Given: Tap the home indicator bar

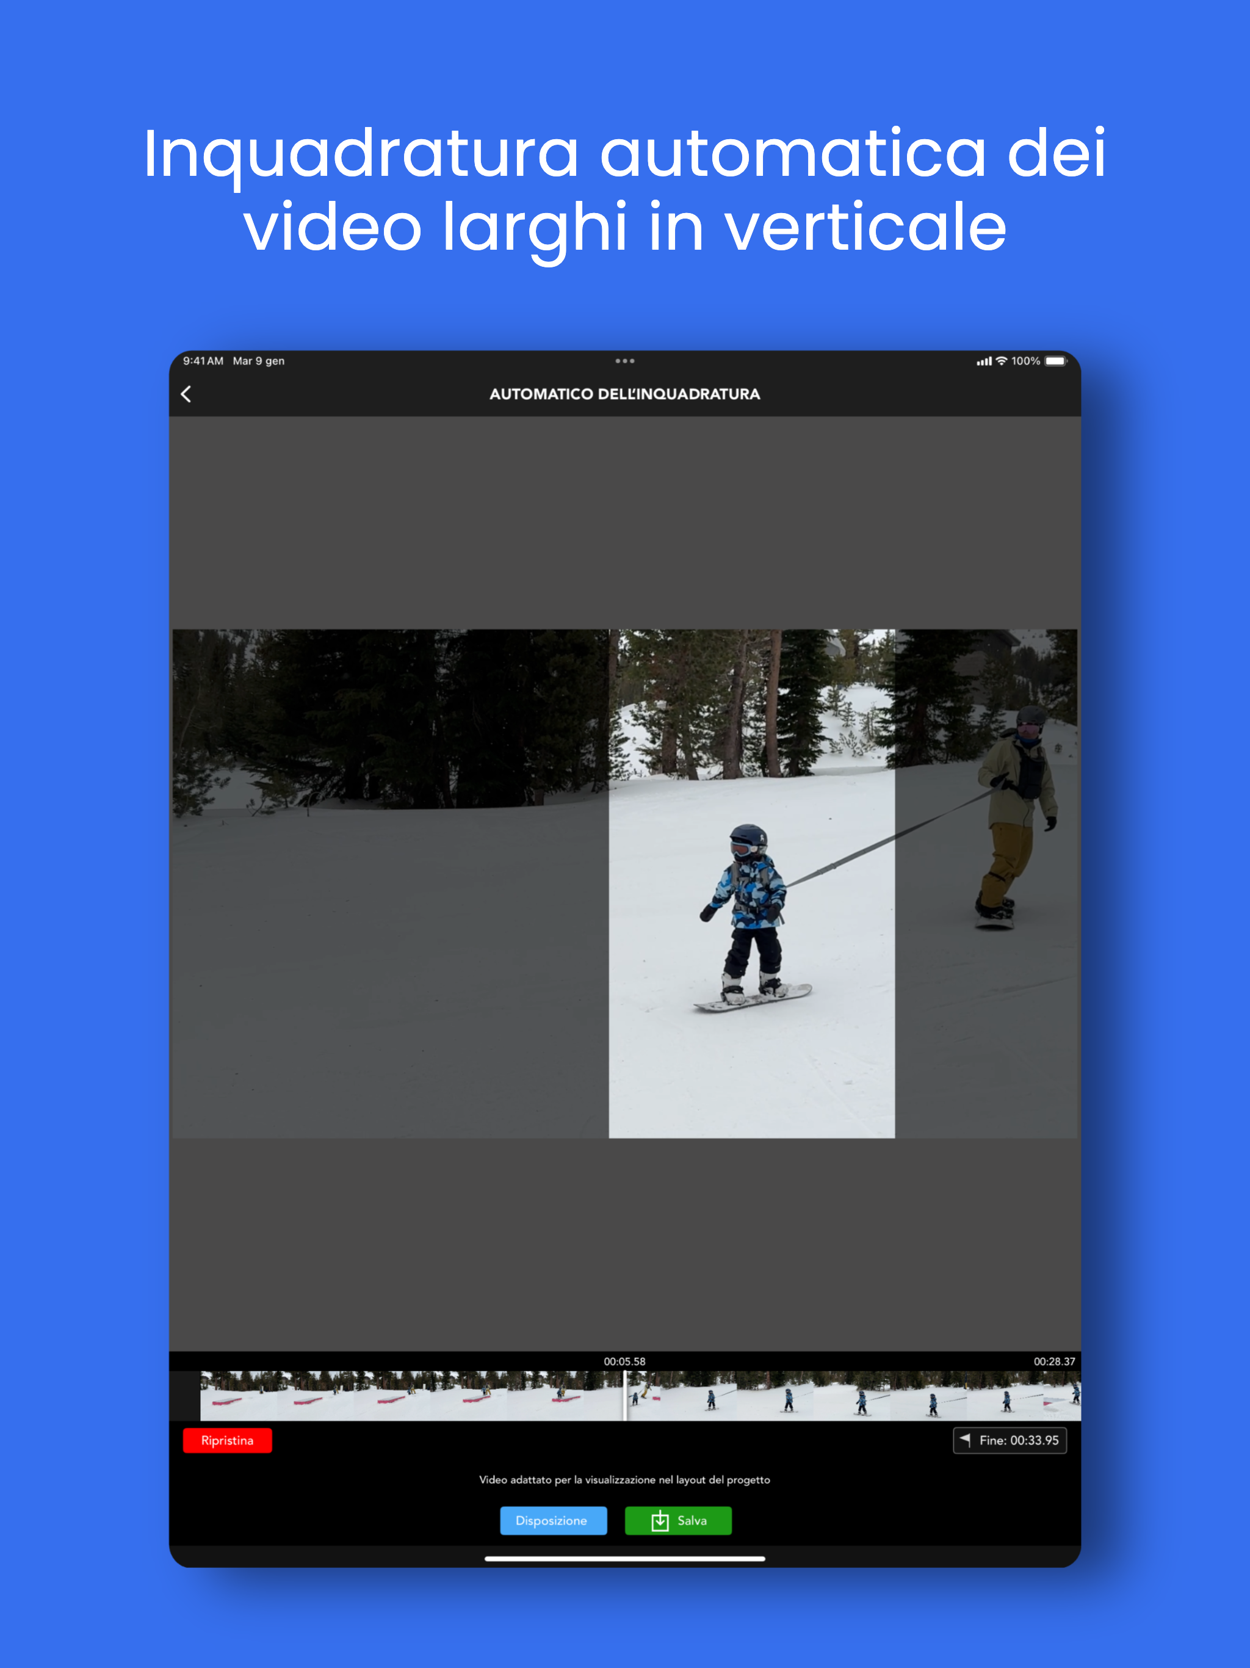Looking at the screenshot, I should (624, 1559).
